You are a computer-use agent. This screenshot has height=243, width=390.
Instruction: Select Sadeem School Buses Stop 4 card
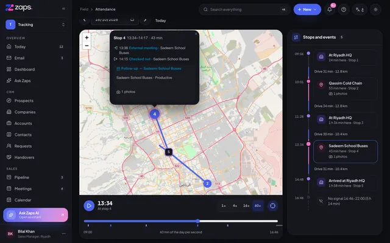[346, 151]
